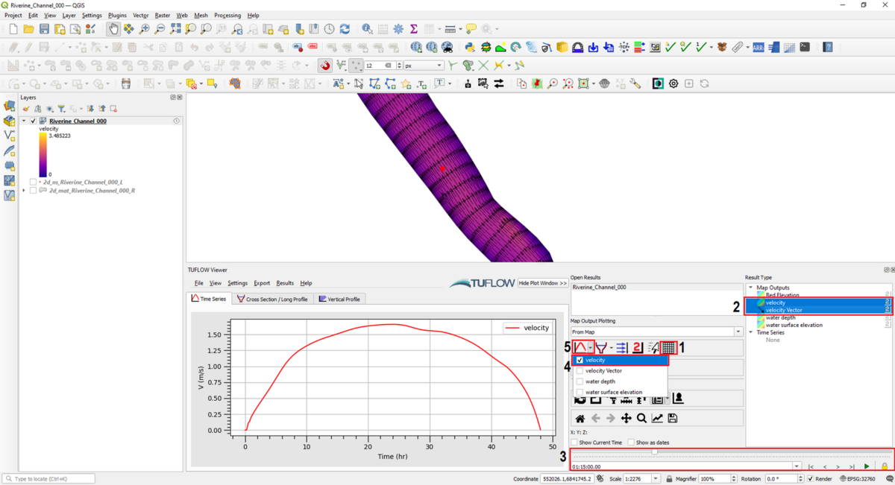Toggle the mesh grid icon in TUFLOW Viewer
This screenshot has width=895, height=485.
pyautogui.click(x=668, y=348)
